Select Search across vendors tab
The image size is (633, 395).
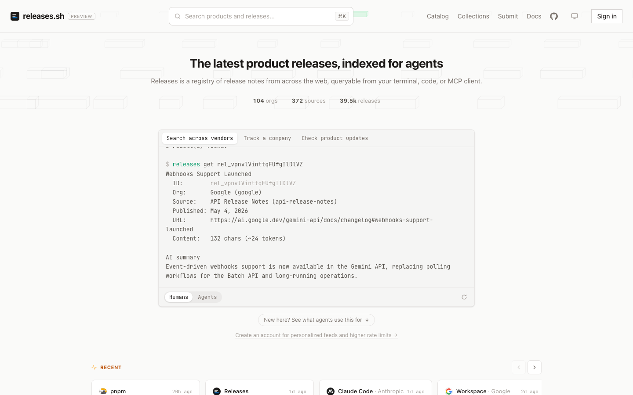[x=200, y=138]
